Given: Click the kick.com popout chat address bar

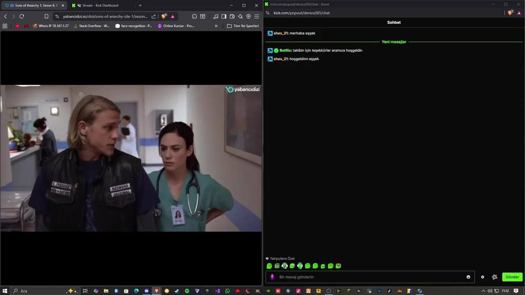Looking at the screenshot, I should pos(301,13).
